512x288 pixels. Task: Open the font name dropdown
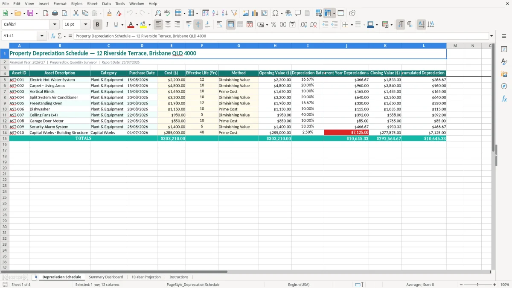[55, 25]
